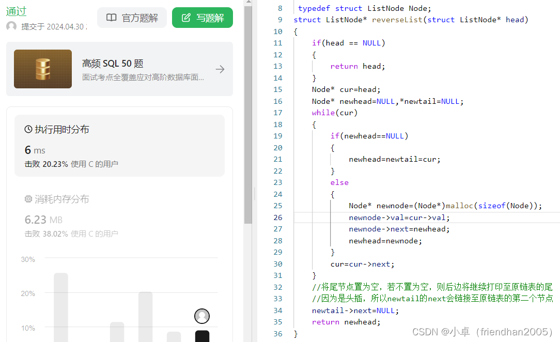560x342 pixels.
Task: Click the clock icon beside 执行用时分布
Action: point(28,129)
